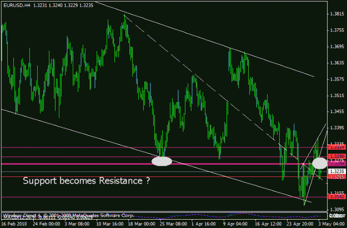
Task: Click the '10 Mar 16:00' time label
Action: (x=110, y=224)
